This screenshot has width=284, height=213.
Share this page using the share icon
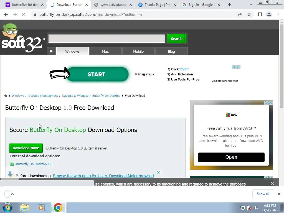tap(240, 14)
